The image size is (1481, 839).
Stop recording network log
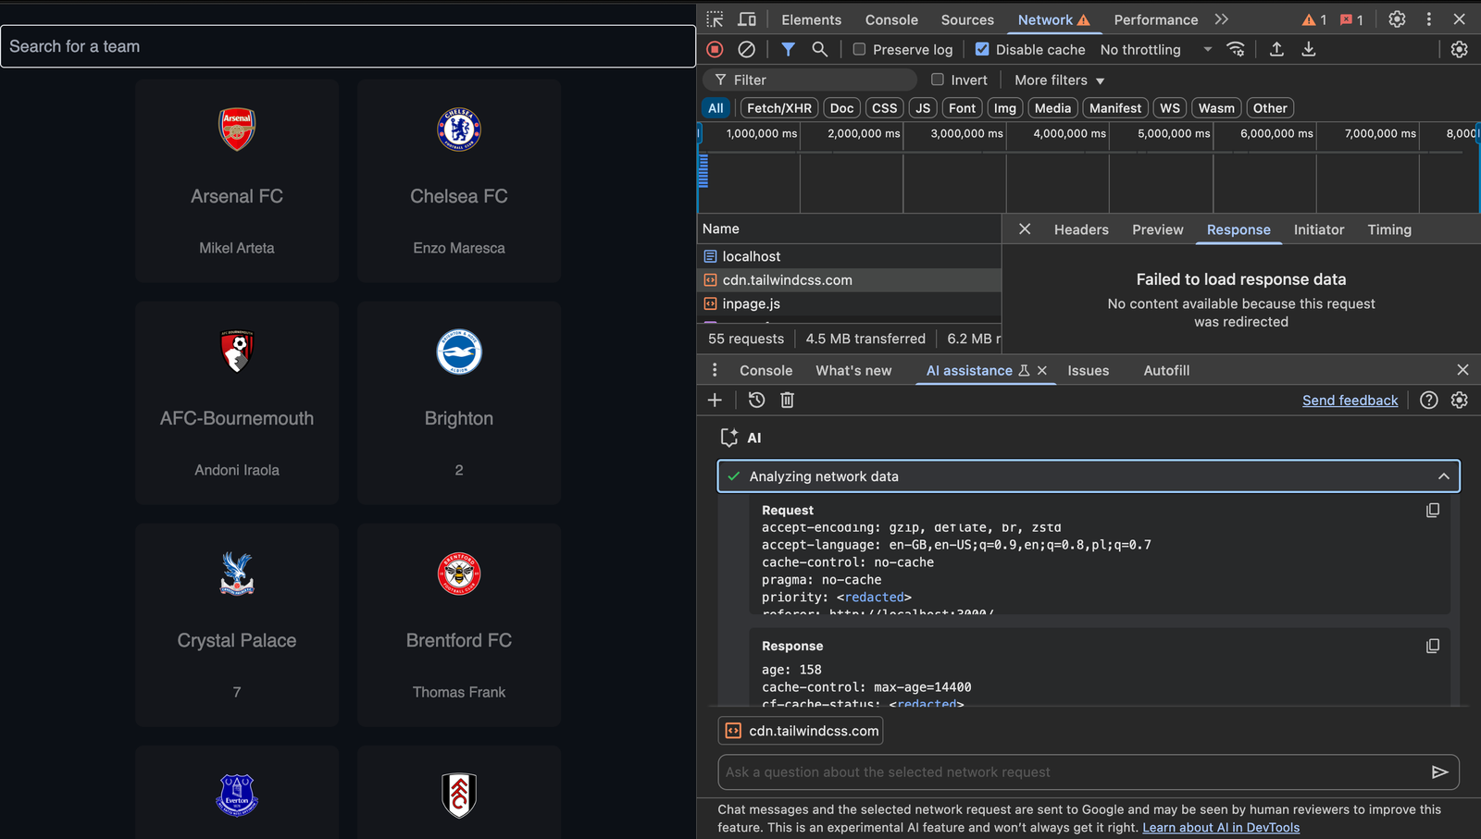click(x=715, y=49)
